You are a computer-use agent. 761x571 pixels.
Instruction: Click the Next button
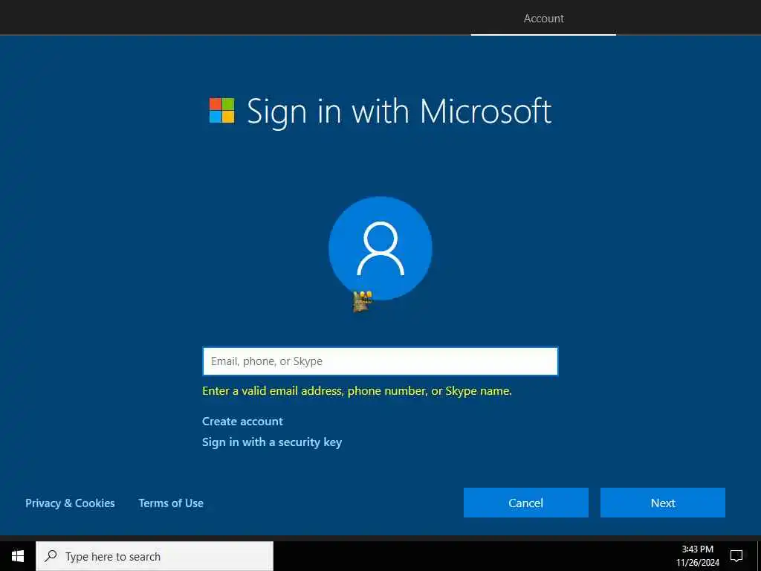coord(662,503)
